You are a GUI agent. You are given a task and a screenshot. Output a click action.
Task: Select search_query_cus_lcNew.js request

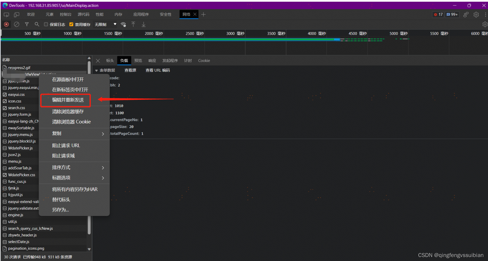pos(44,228)
